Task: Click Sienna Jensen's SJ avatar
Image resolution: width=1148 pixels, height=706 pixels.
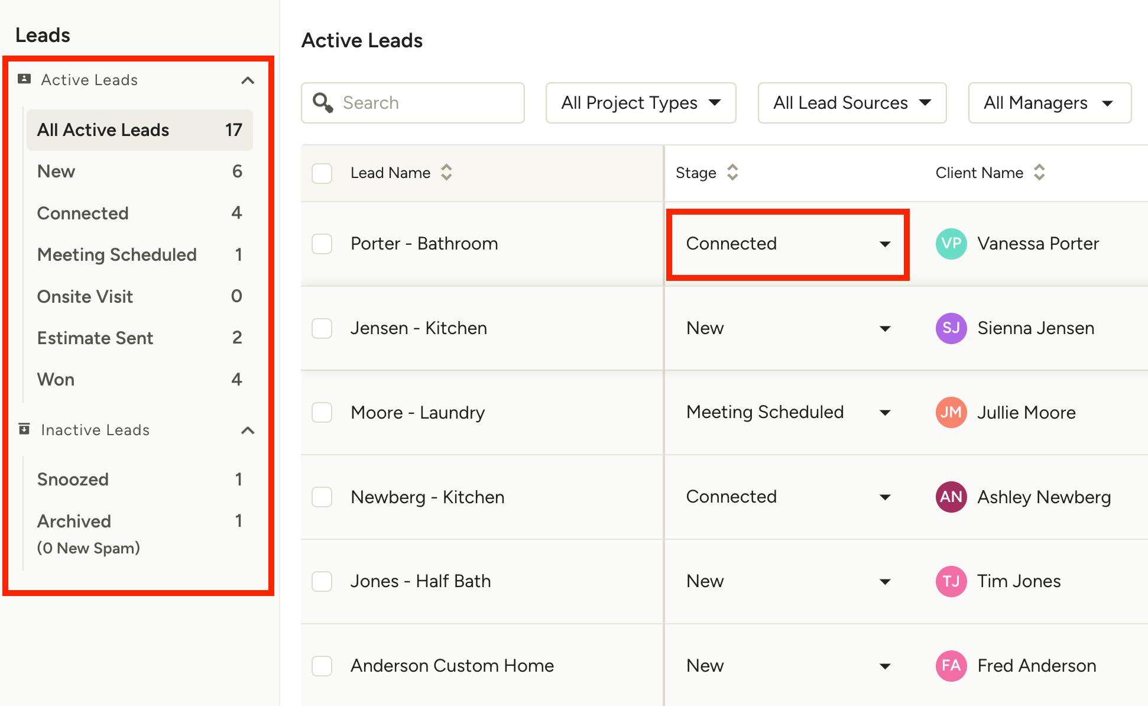Action: [x=951, y=328]
